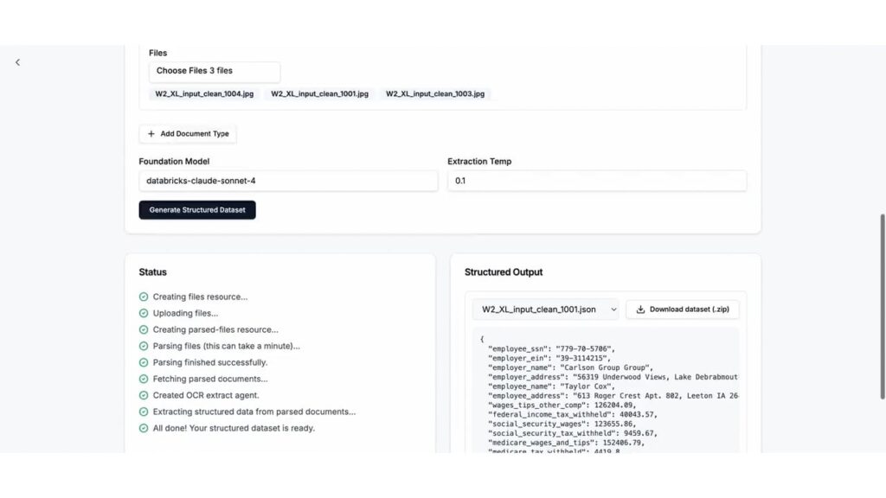Viewport: 886px width, 498px height.
Task: Click check icon beside Creating parsed-files resource
Action: tap(144, 329)
